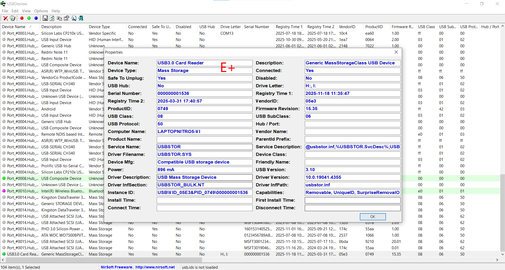The image size is (505, 270).
Task: Open Properties using the toolbar icon
Action: (x=66, y=18)
